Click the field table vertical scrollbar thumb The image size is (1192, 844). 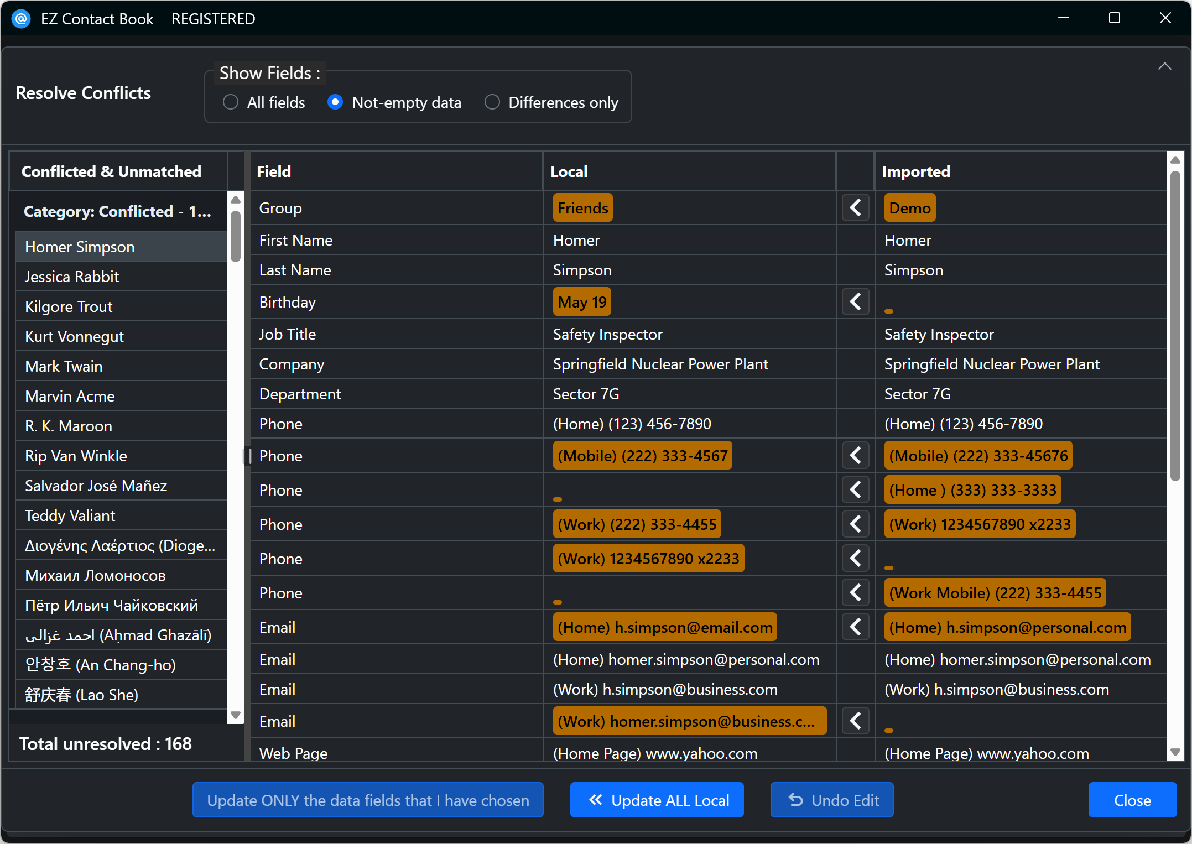pyautogui.click(x=1175, y=326)
